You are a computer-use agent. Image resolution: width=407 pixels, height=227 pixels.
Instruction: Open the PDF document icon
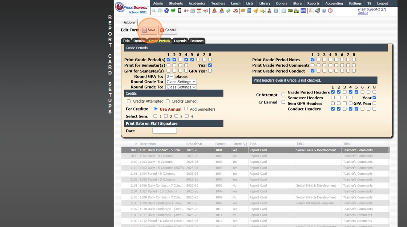[x=311, y=11]
